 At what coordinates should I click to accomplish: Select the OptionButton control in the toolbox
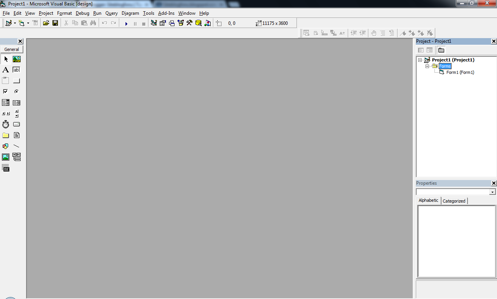[16, 91]
